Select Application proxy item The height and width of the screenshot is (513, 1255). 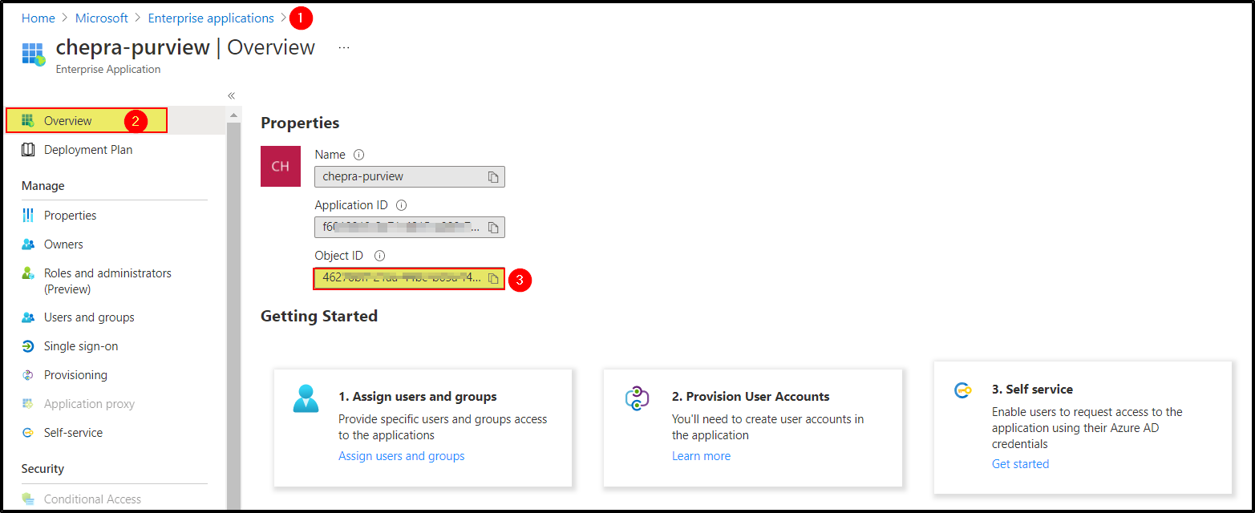[89, 404]
